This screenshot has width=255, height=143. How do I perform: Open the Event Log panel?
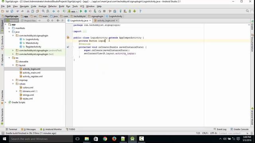point(220,129)
